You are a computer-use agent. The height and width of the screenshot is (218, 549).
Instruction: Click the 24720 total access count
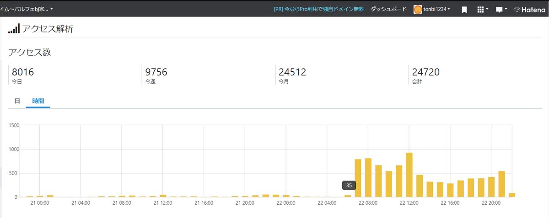pyautogui.click(x=426, y=72)
